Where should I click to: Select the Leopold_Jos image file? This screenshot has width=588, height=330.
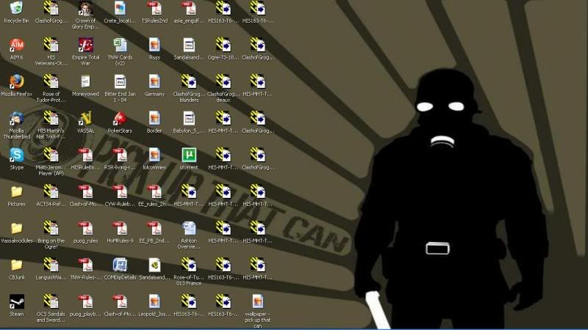tap(154, 301)
